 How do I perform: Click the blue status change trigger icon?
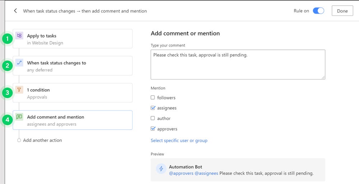[19, 63]
